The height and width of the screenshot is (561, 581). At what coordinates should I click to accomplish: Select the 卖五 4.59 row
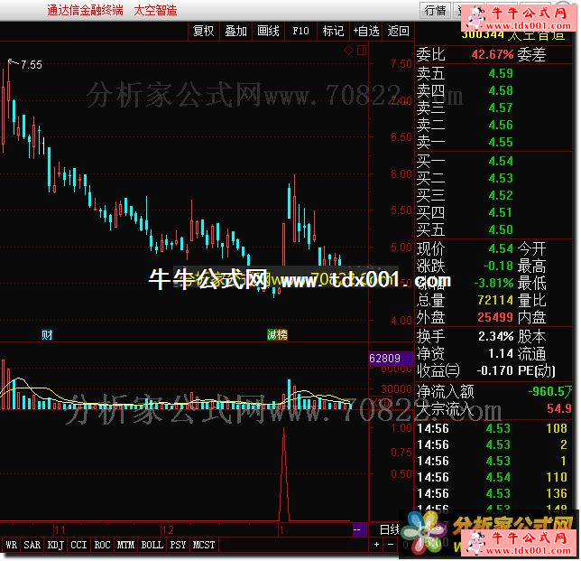pos(493,73)
